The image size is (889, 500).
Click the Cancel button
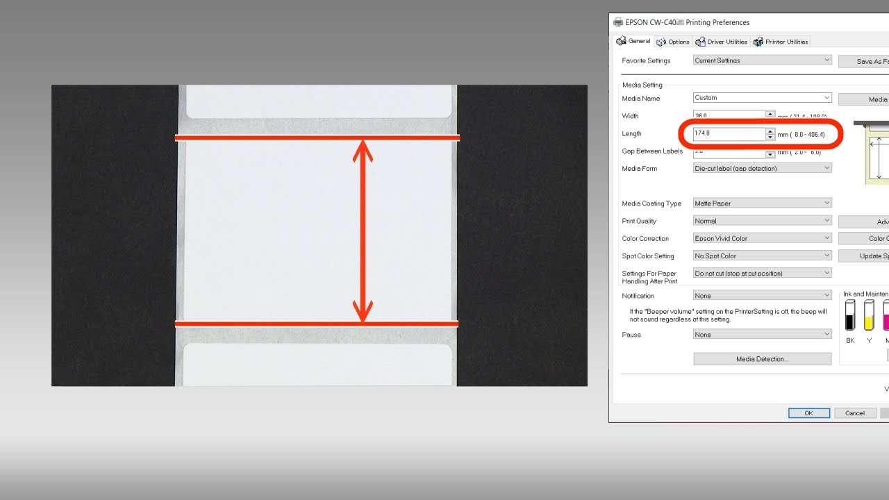[x=854, y=413]
